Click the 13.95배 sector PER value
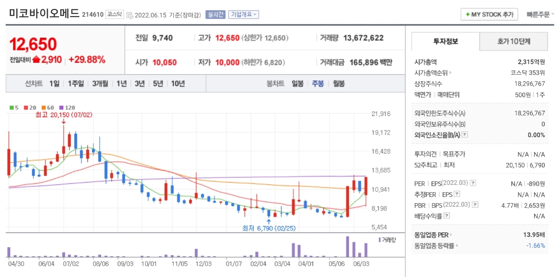This screenshot has width=557, height=277. pos(534,235)
